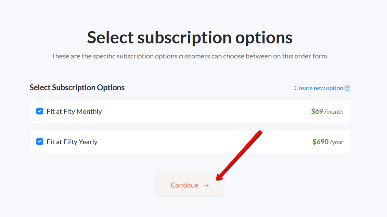Viewport: 387px width, 217px height.
Task: Click the green $69 price
Action: [x=317, y=111]
